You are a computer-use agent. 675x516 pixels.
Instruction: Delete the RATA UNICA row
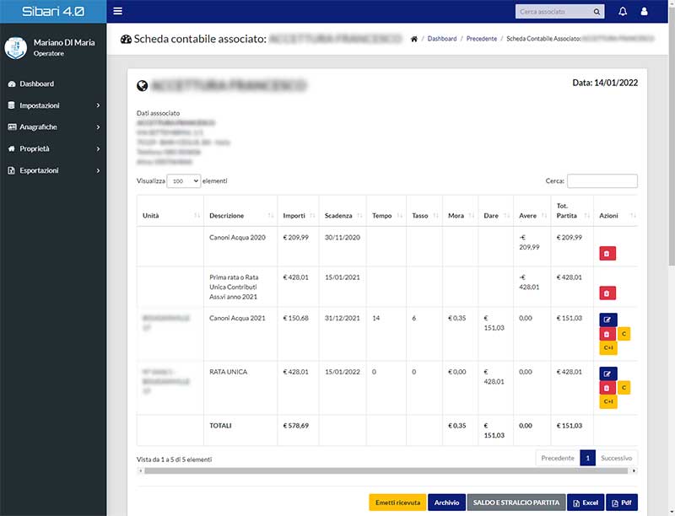pos(607,388)
